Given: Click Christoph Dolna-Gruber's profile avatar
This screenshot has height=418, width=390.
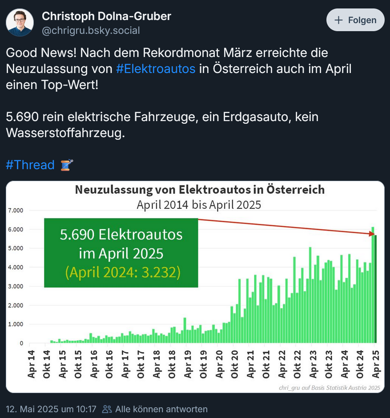Looking at the screenshot, I should [x=20, y=22].
